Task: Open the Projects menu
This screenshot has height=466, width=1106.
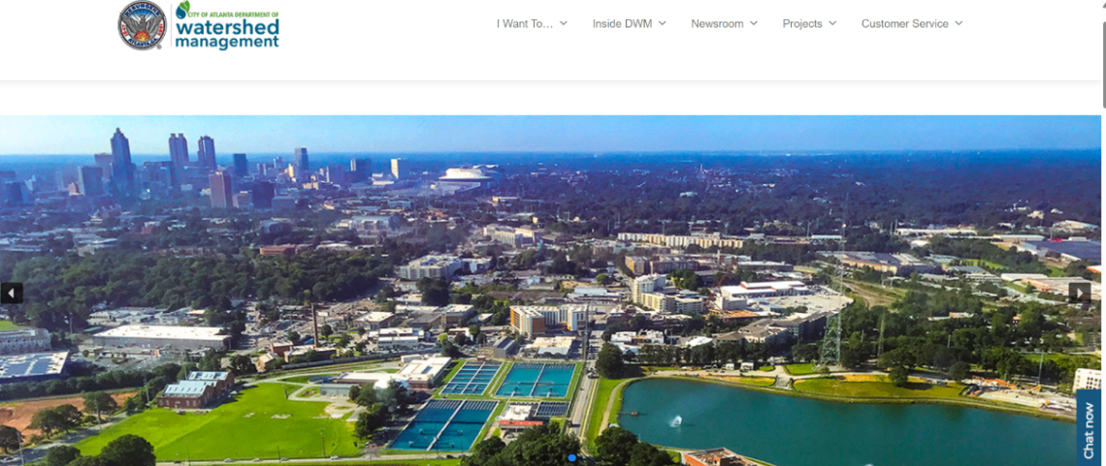Action: [802, 23]
